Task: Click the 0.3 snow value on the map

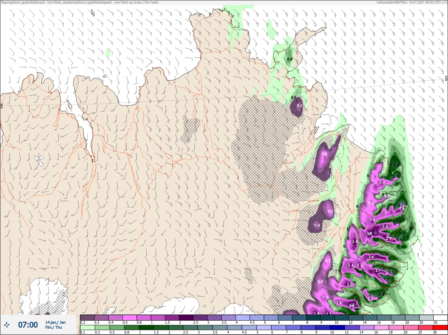Action: [300, 106]
